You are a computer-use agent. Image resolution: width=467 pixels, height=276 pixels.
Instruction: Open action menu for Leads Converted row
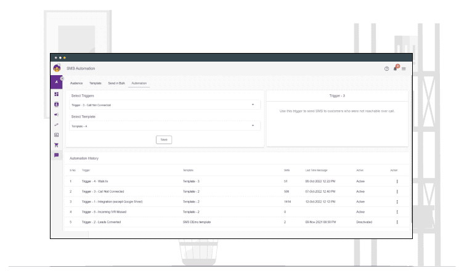[x=397, y=222]
